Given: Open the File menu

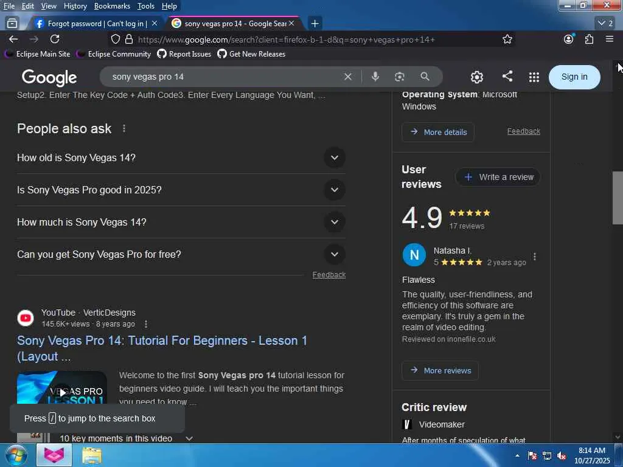Looking at the screenshot, I should click(9, 6).
